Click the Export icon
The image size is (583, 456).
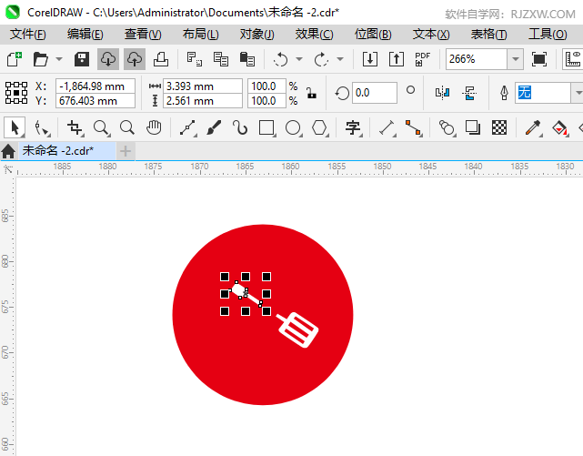pos(397,59)
